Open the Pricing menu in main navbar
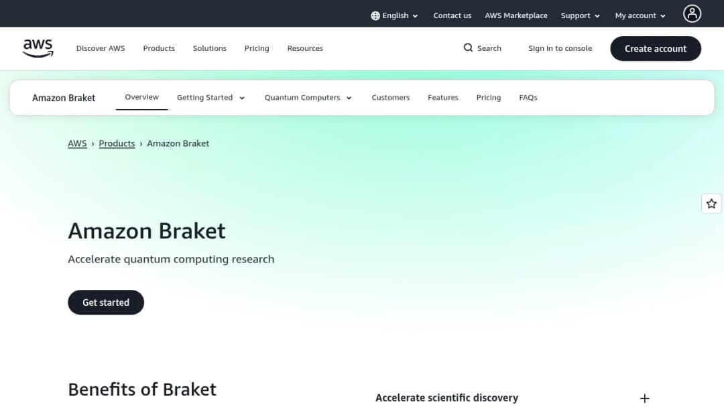Screen dimensions: 724x407 click(257, 48)
